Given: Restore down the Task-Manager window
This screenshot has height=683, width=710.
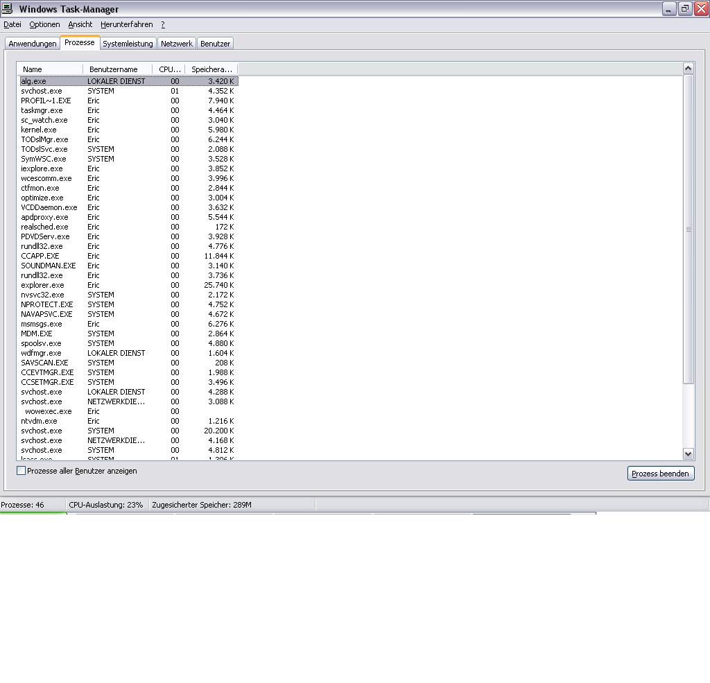Looking at the screenshot, I should click(685, 8).
